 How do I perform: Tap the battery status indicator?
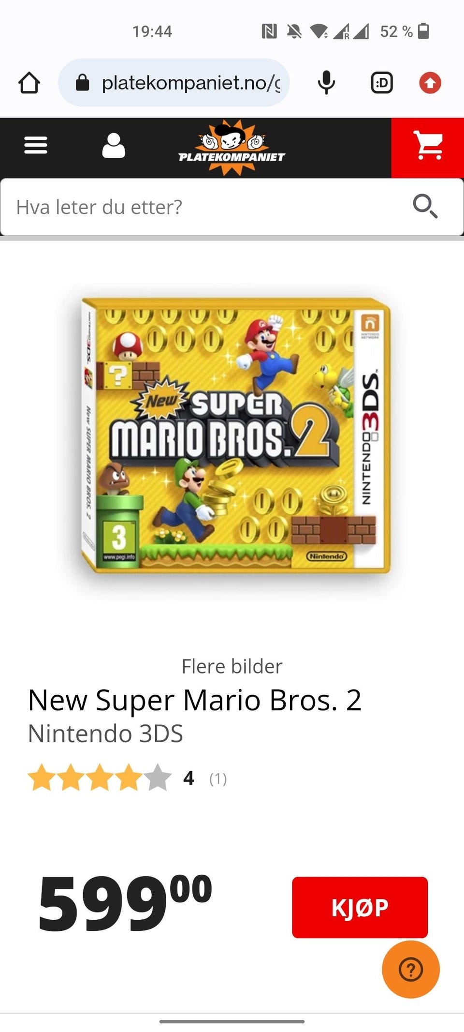pos(423,31)
